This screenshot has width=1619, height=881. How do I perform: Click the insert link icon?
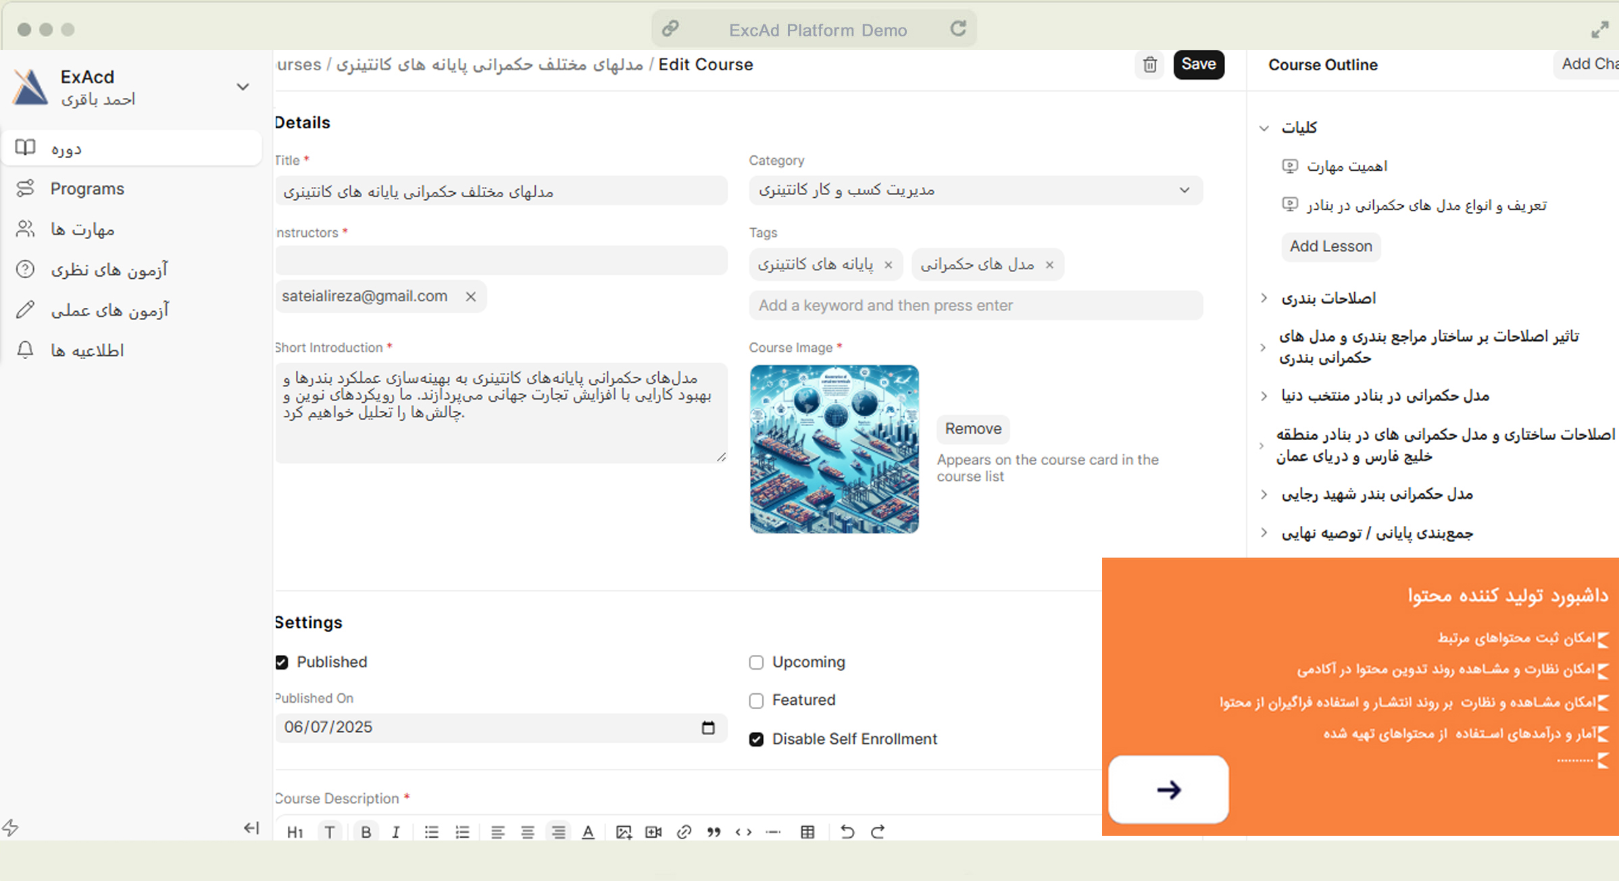[684, 832]
